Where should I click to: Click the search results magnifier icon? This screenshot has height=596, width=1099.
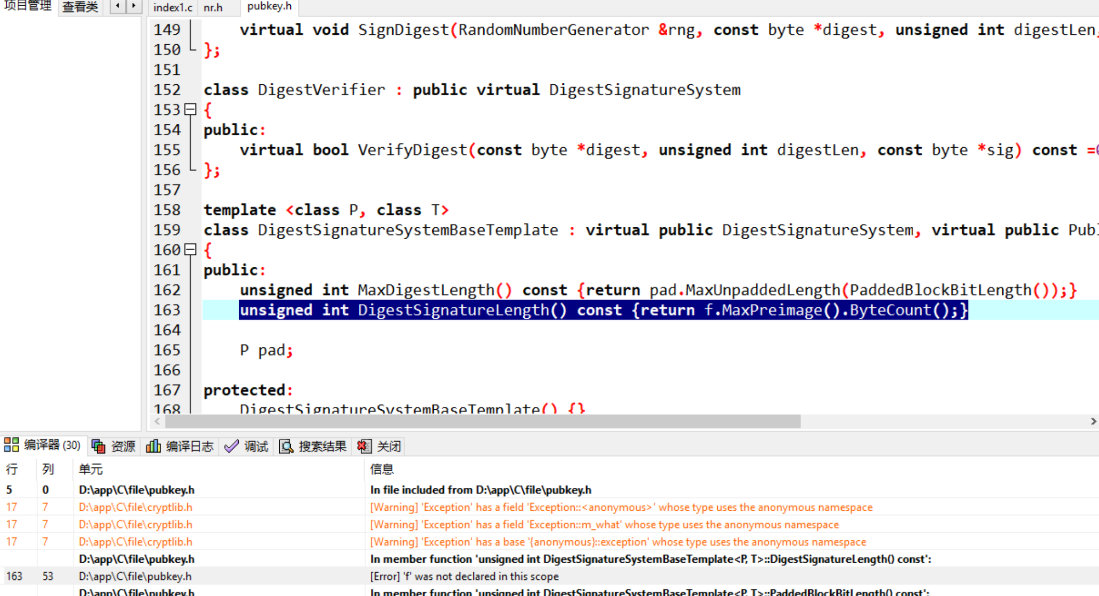tap(286, 446)
